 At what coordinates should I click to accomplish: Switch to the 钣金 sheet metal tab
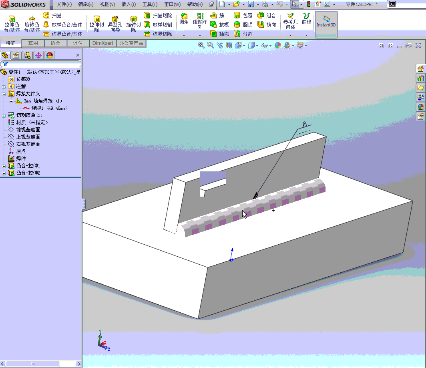[x=55, y=43]
